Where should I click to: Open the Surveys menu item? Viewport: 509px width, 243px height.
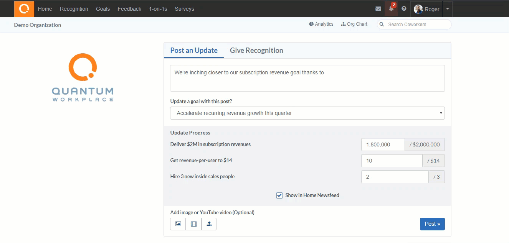tap(184, 9)
